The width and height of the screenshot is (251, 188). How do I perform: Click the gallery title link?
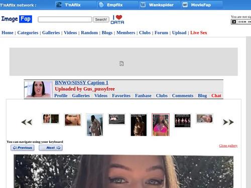[x=81, y=83]
